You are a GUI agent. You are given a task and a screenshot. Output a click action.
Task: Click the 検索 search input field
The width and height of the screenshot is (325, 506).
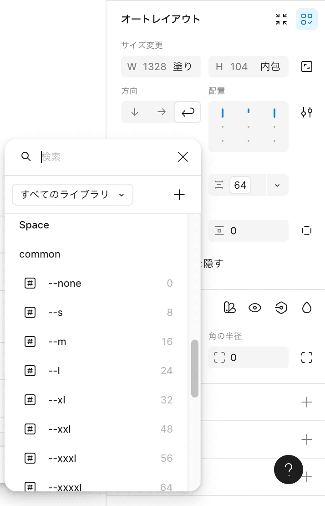coord(105,157)
